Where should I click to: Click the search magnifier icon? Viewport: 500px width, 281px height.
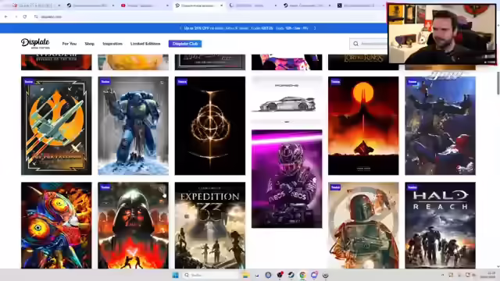356,44
